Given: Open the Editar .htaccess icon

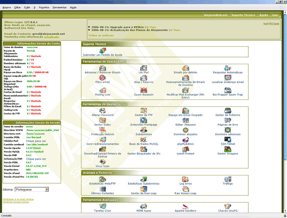Looking at the screenshot, I should (185, 120).
